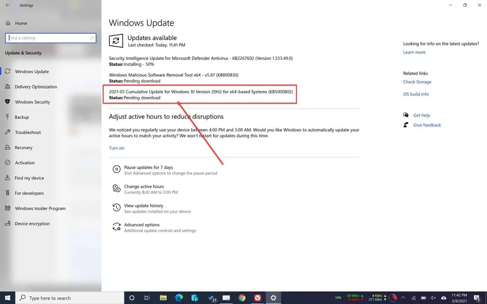Open the Delivery Optimization page

pos(36,87)
